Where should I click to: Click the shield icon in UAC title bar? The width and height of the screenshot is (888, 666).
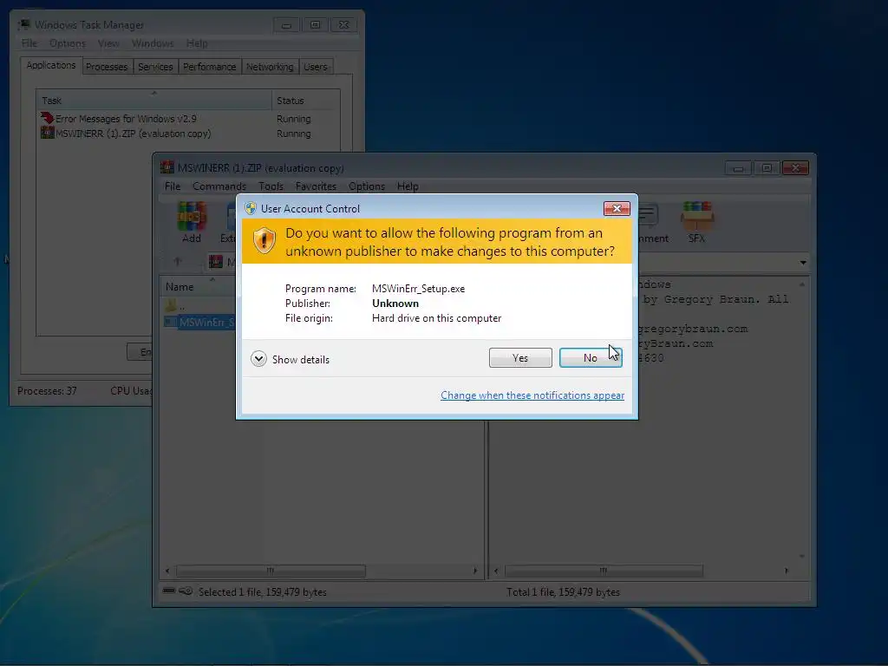coord(251,208)
